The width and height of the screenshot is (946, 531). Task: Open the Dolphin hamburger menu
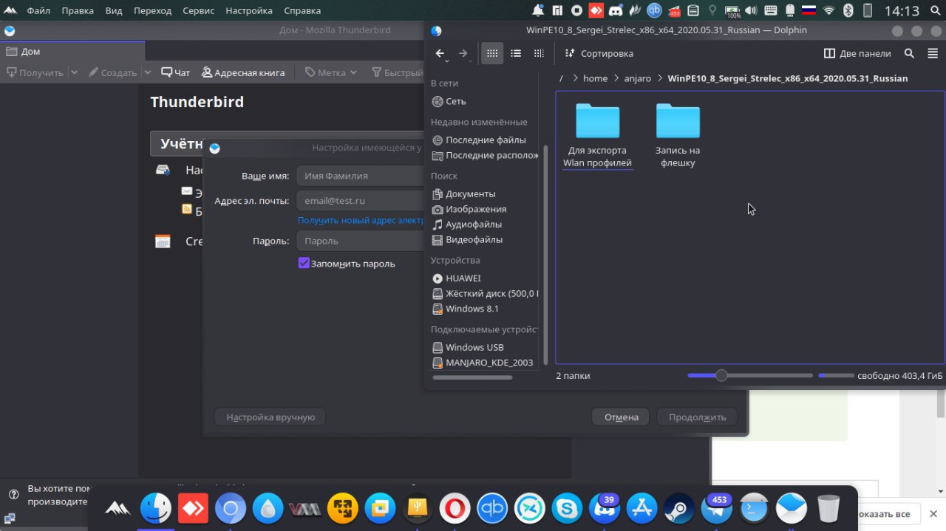pyautogui.click(x=932, y=53)
